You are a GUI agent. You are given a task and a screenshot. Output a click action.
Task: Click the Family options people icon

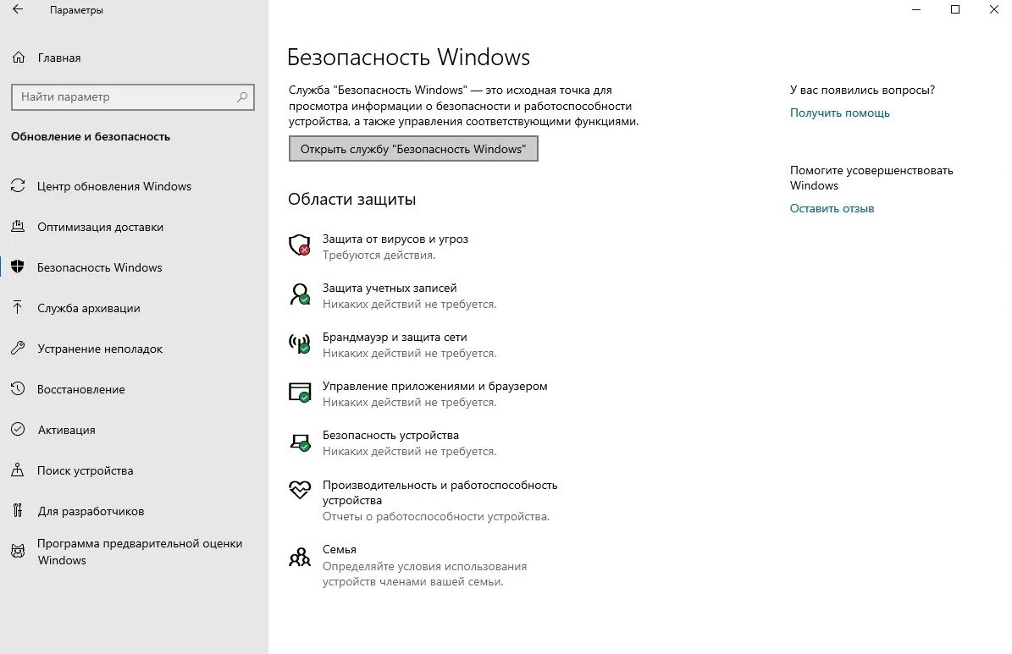point(300,556)
